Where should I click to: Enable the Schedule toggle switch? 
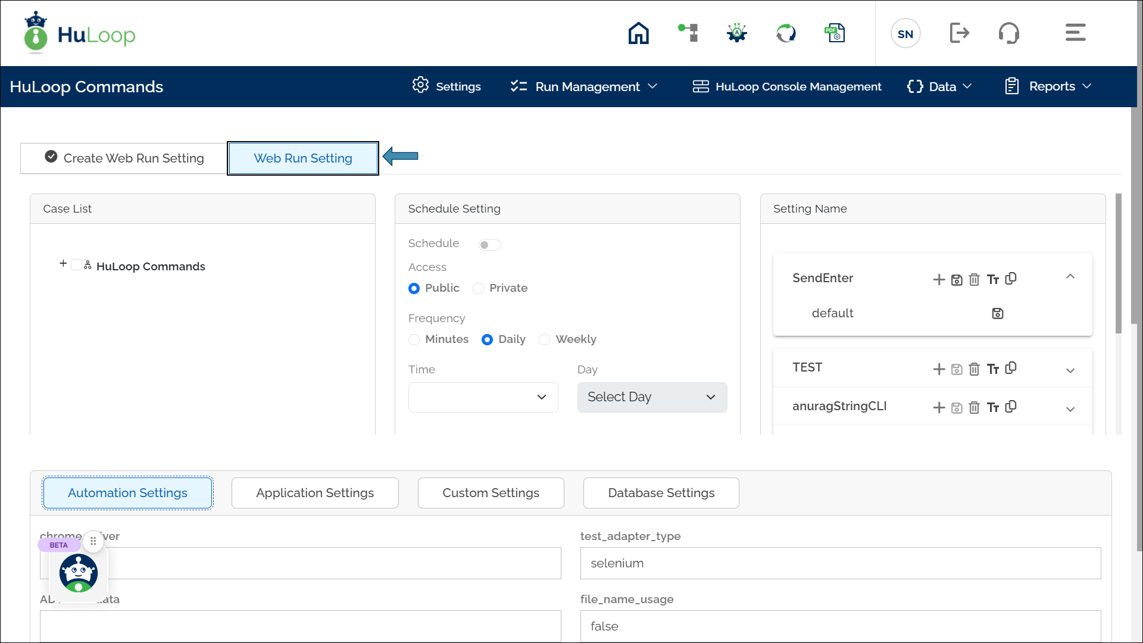(489, 245)
